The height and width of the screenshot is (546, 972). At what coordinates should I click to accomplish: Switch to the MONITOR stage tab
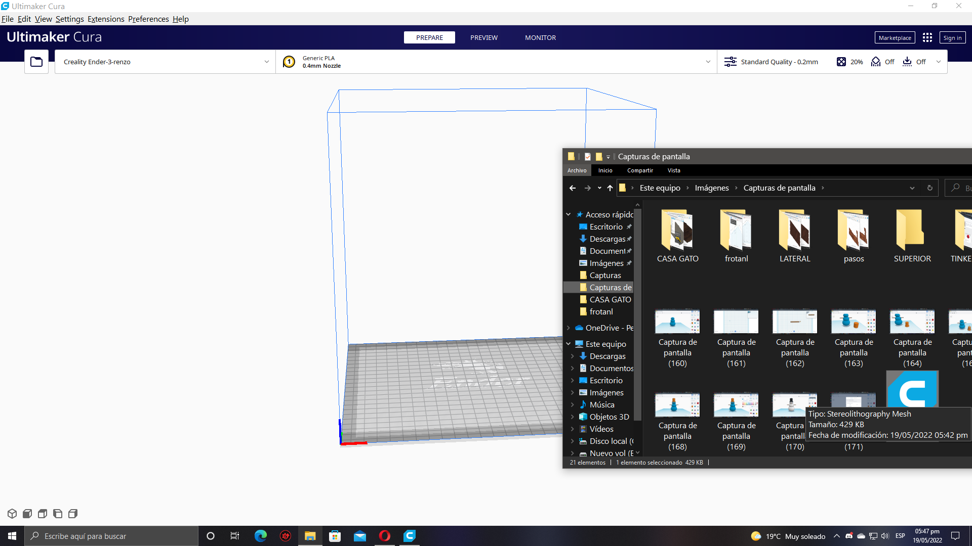click(x=540, y=37)
